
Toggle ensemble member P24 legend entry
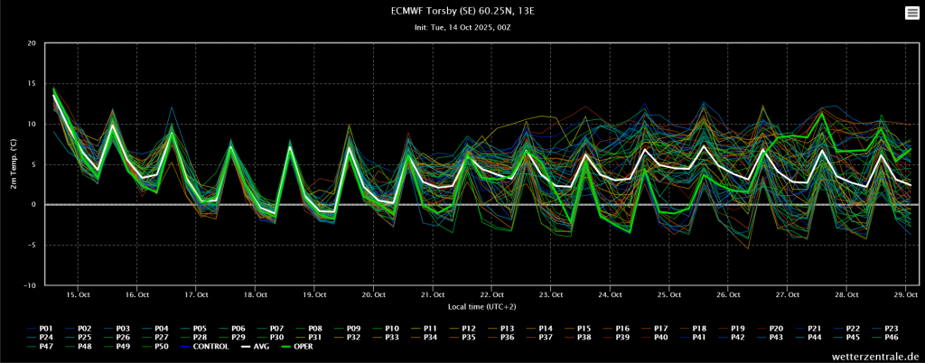point(40,337)
